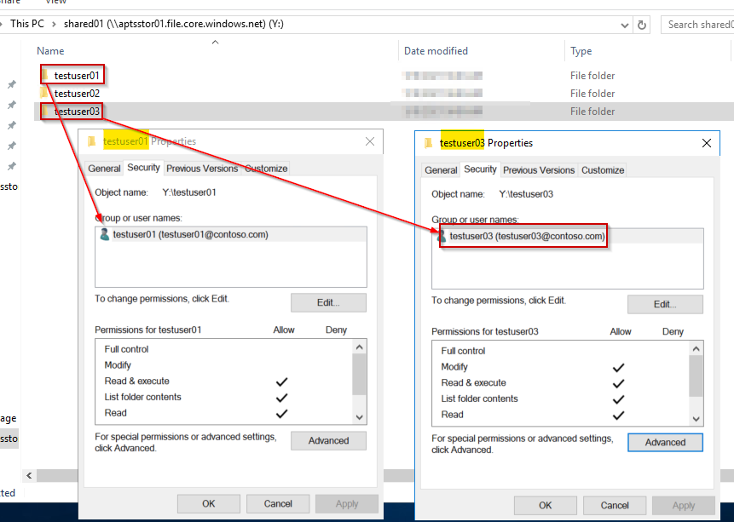Open Security tab in testuser01 Properties
The width and height of the screenshot is (734, 522).
pos(143,168)
